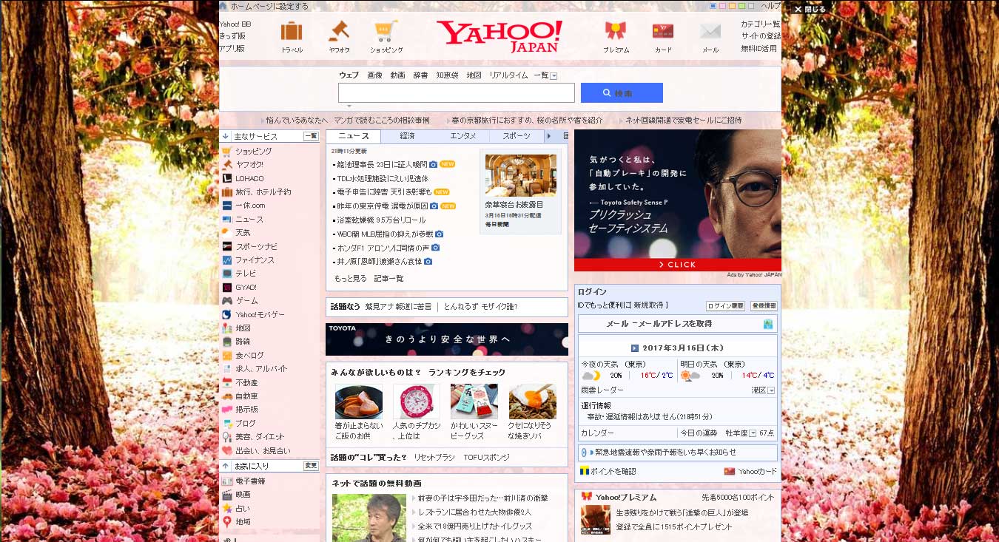The image size is (999, 542).
Task: Open the ショッピング cart icon in the header
Action: [x=386, y=31]
